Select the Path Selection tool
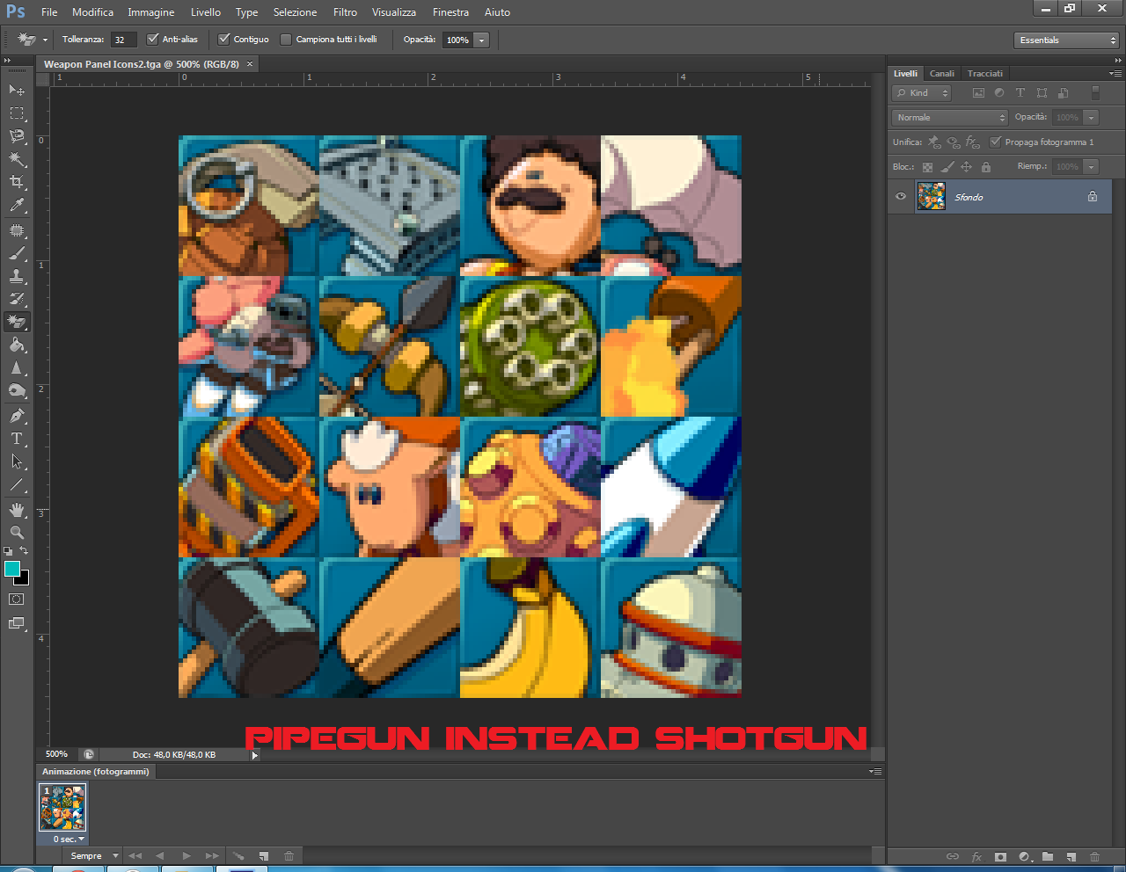The image size is (1126, 872). (17, 461)
